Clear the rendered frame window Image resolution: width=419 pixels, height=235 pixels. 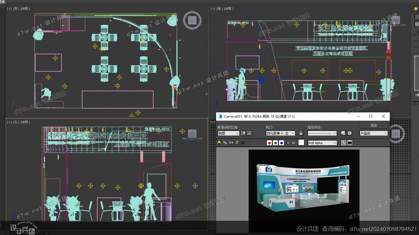tap(243, 143)
